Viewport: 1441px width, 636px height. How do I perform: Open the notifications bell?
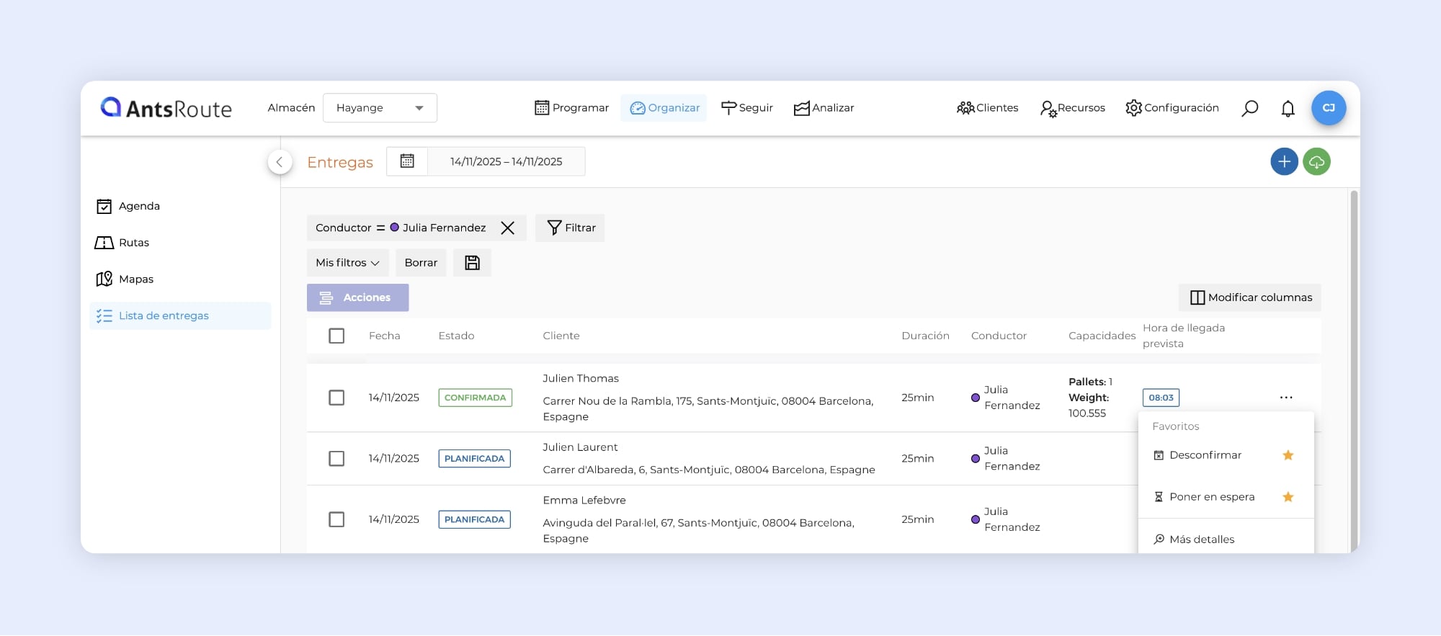[x=1288, y=109]
